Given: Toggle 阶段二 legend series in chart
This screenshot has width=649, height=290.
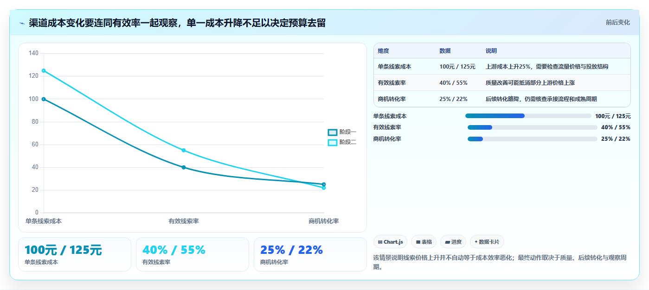Looking at the screenshot, I should pos(342,142).
